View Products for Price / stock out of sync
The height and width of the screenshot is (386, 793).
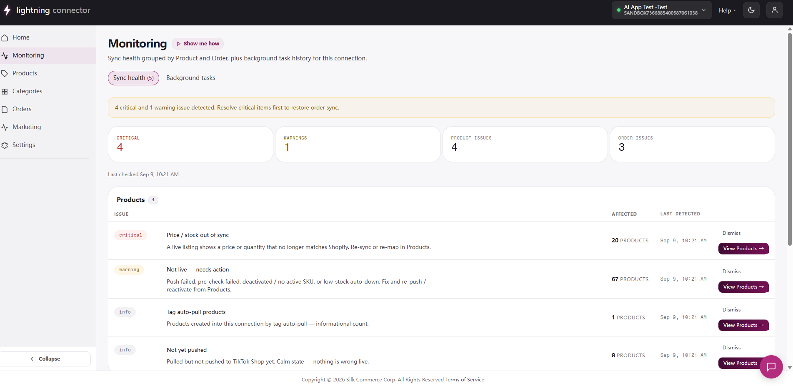coord(743,249)
